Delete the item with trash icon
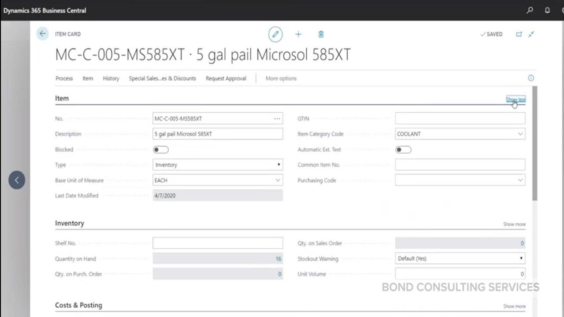The height and width of the screenshot is (317, 564). [321, 34]
